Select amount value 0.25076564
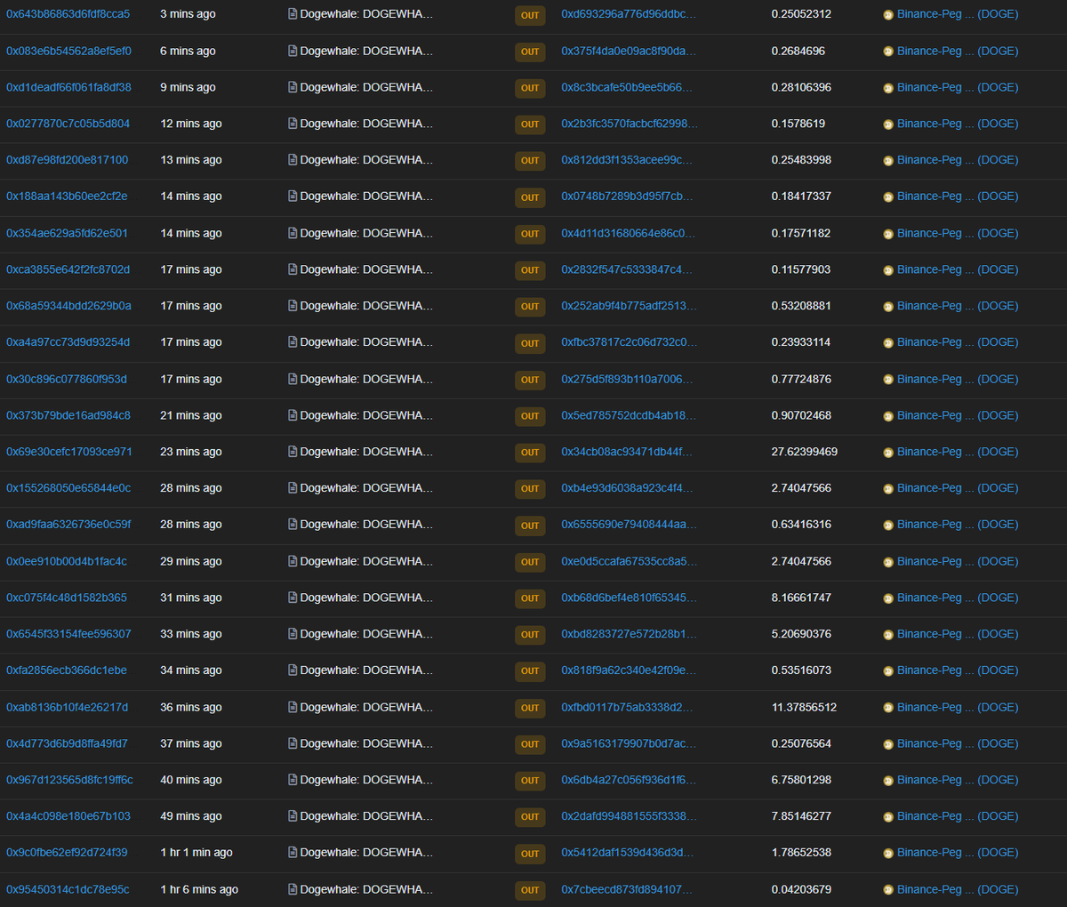Image resolution: width=1067 pixels, height=907 pixels. click(x=801, y=743)
